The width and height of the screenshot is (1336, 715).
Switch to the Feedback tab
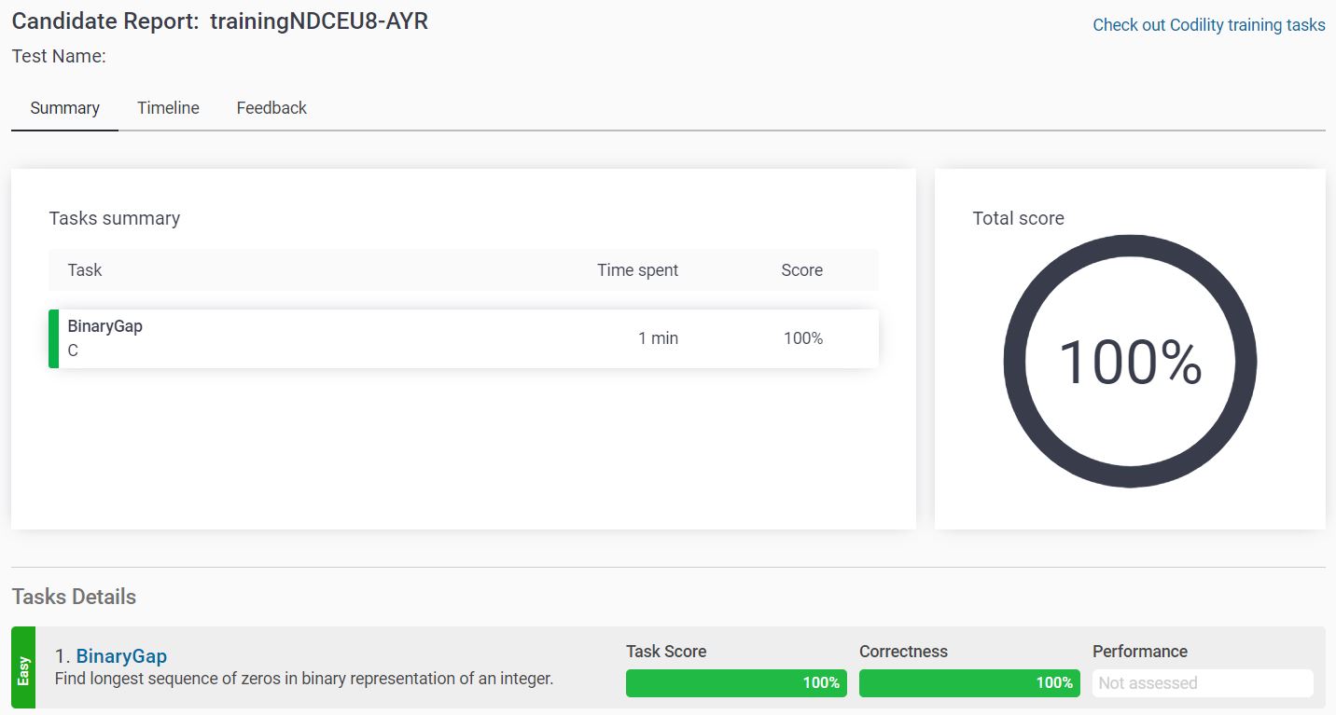[271, 108]
